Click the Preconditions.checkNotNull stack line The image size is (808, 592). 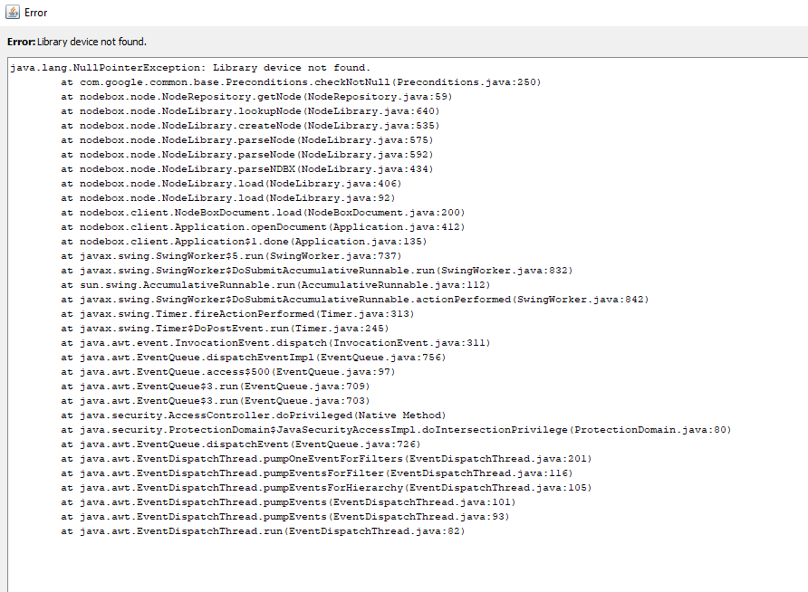point(301,81)
